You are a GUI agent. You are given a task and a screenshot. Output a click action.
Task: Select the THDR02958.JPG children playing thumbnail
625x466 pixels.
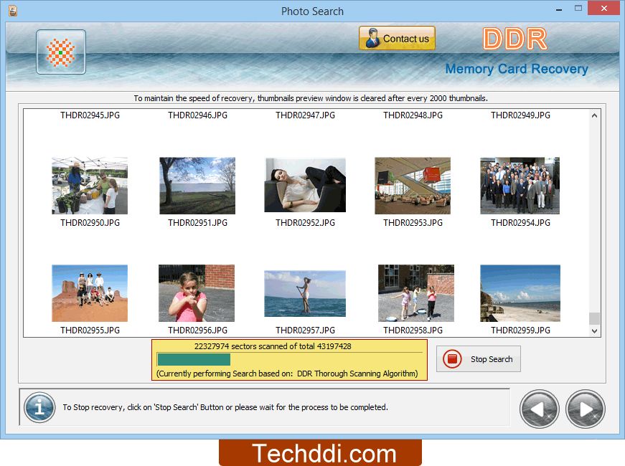416,293
